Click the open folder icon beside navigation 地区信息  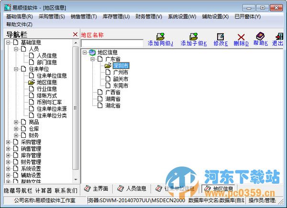32,82
